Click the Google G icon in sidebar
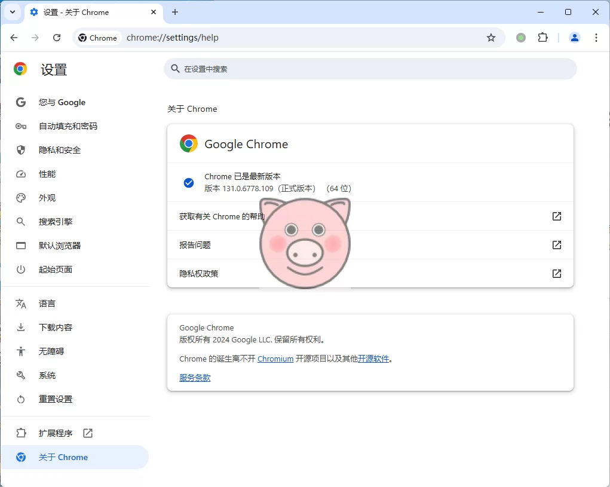610x487 pixels. pos(21,102)
